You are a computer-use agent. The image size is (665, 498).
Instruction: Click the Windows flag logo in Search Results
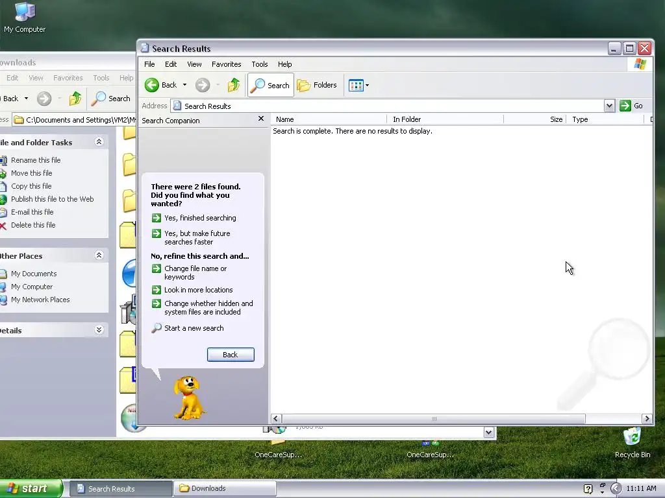pos(640,64)
